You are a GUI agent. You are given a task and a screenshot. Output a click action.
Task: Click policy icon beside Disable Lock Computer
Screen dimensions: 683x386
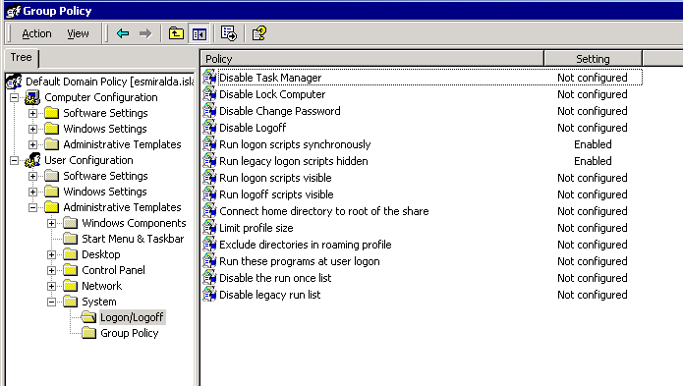click(x=209, y=94)
